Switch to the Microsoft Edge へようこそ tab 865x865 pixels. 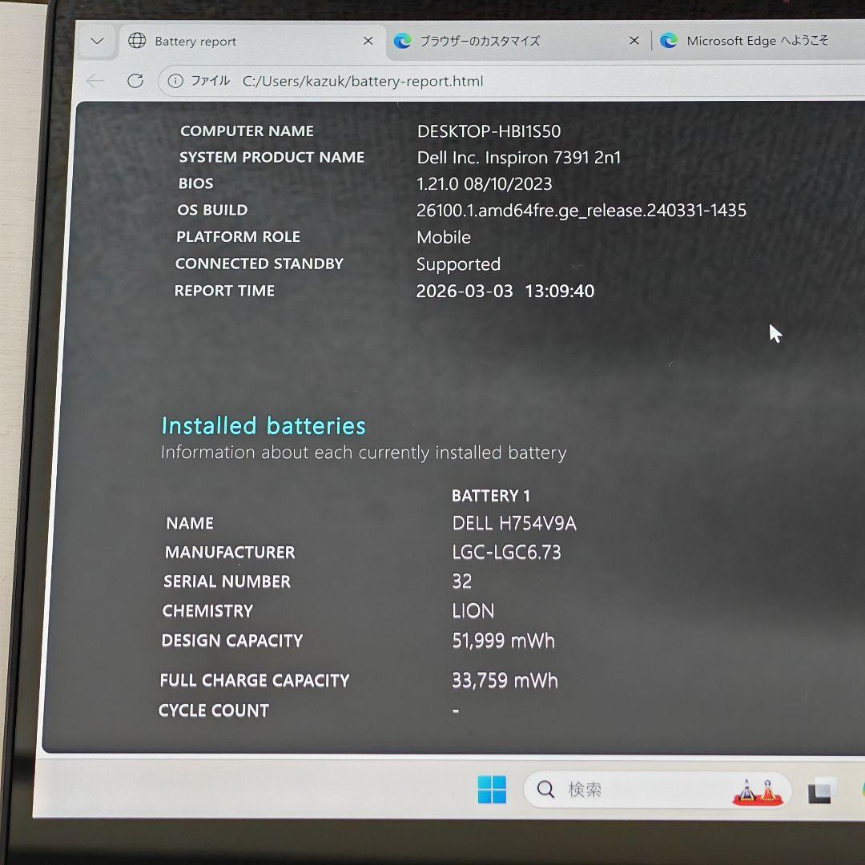click(x=758, y=40)
